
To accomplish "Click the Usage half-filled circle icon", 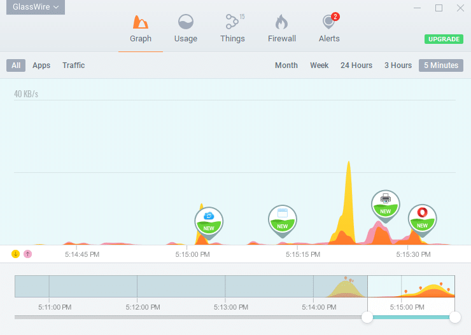I will coord(186,22).
